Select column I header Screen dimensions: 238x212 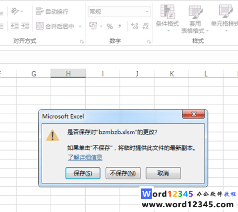click(103, 74)
